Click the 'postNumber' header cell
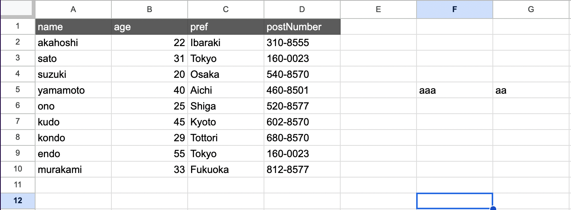The height and width of the screenshot is (210, 571). tap(302, 27)
